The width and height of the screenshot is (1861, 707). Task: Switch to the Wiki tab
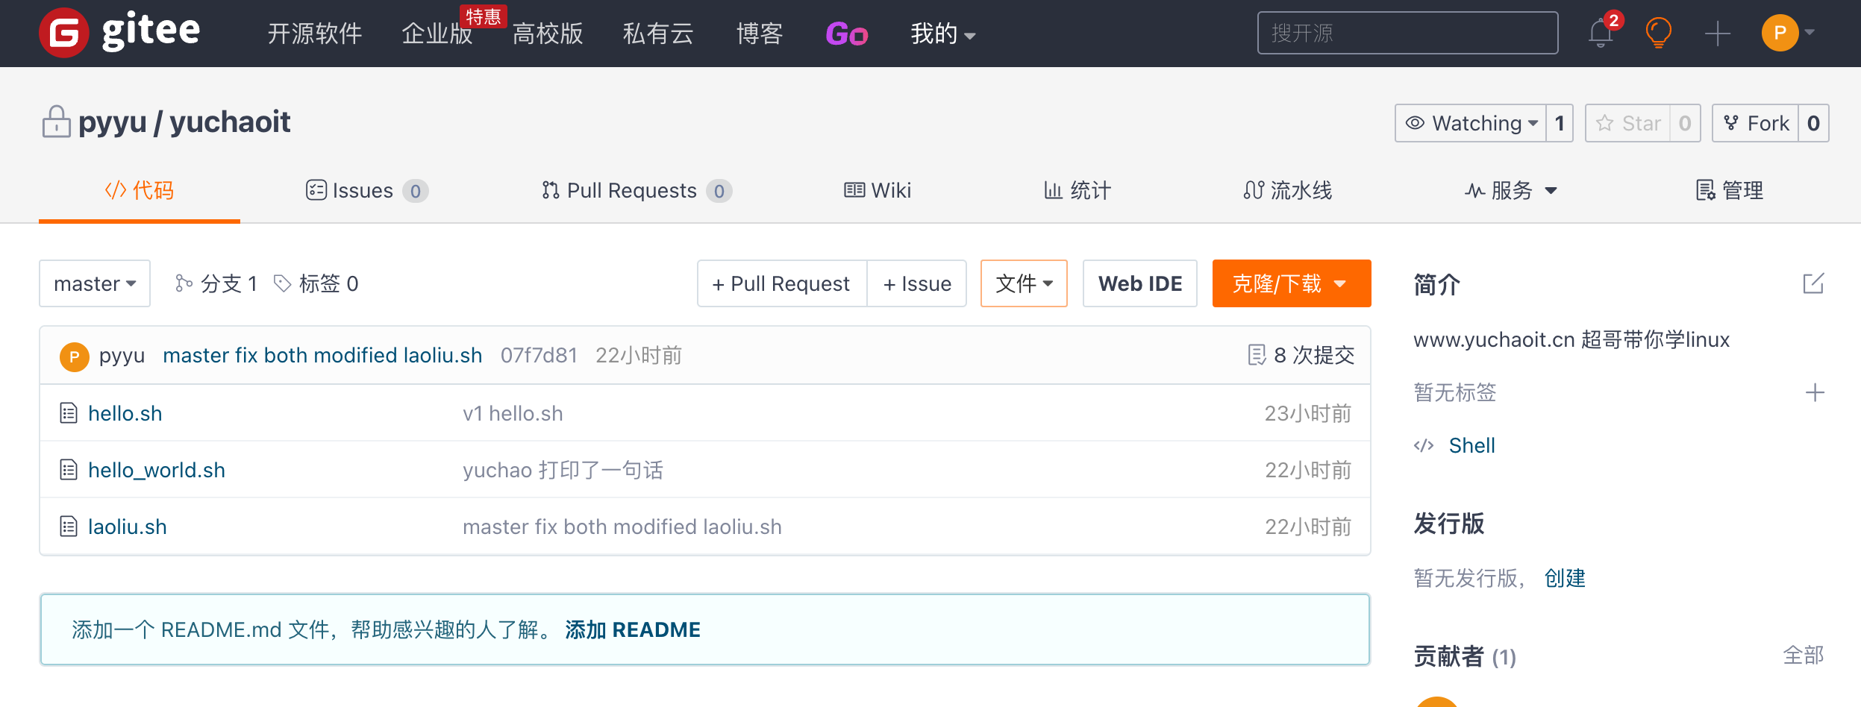tap(878, 191)
